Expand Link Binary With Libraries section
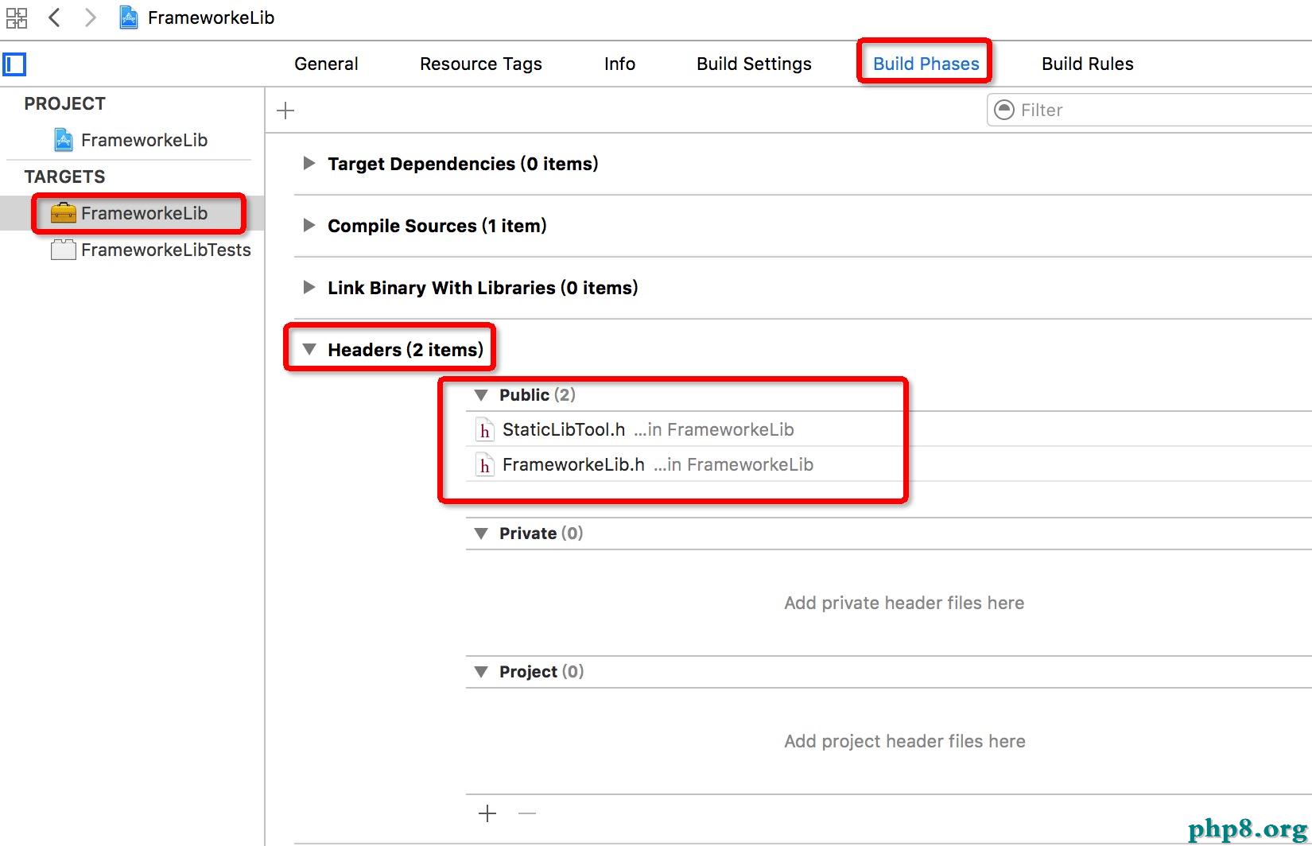Viewport: 1312px width, 846px height. pyautogui.click(x=309, y=288)
